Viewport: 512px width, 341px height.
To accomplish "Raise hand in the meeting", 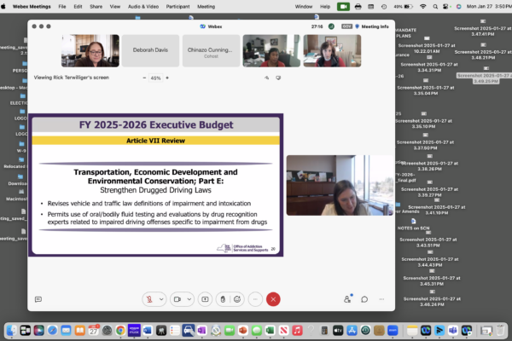I will [x=222, y=299].
